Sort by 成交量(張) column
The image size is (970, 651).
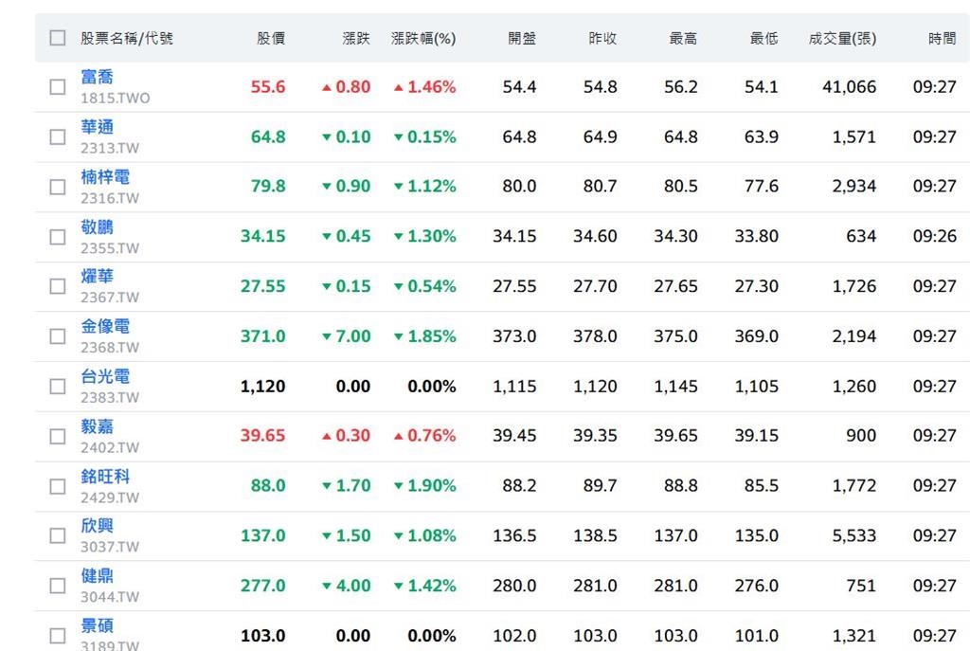(842, 39)
